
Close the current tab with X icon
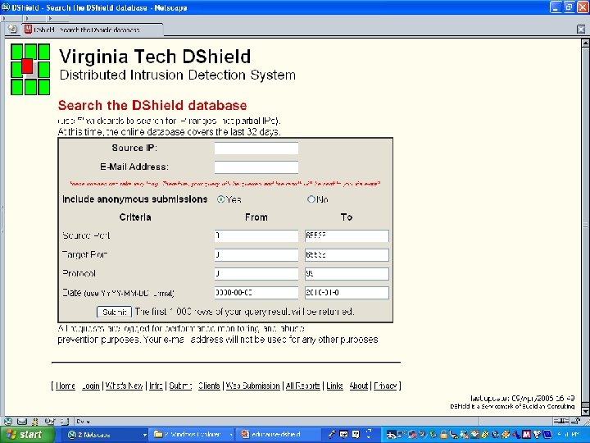(x=581, y=29)
